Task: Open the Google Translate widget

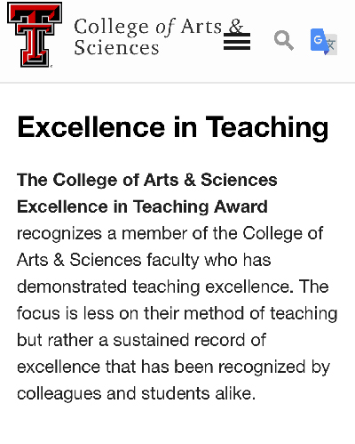Action: click(324, 42)
